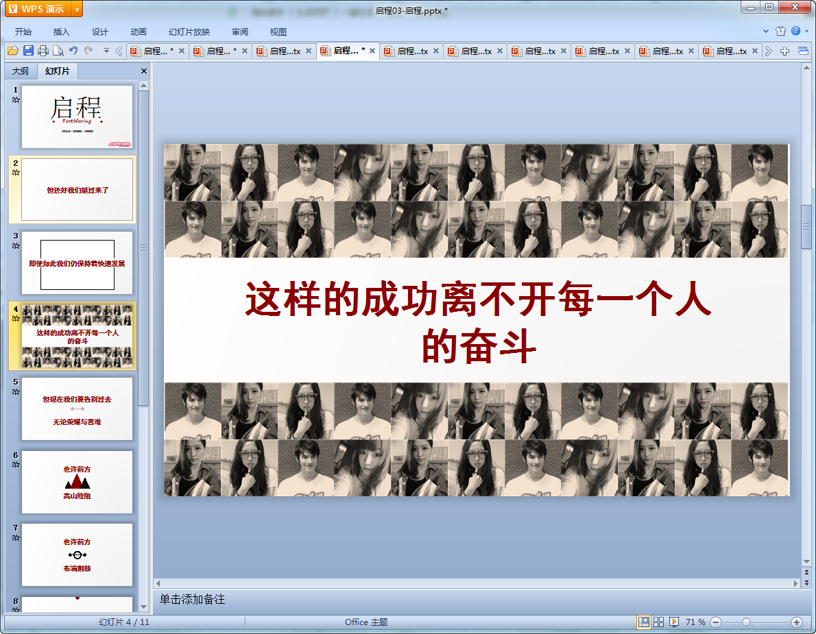Click the bottom photo collage strip on the slide
816x634 pixels.
tap(476, 439)
